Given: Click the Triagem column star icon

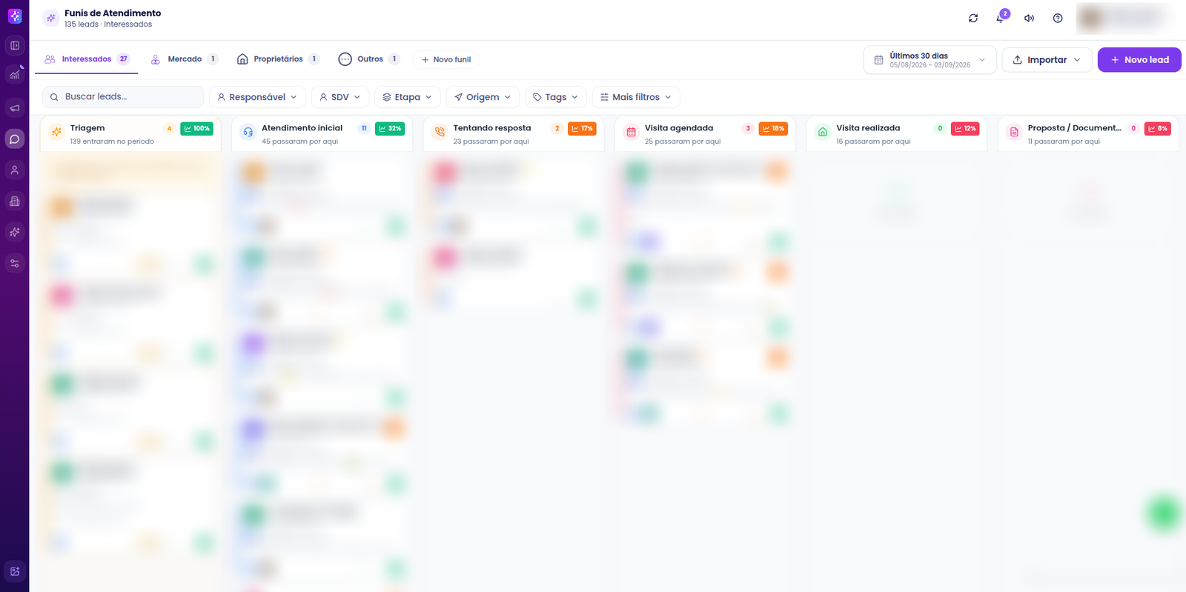Looking at the screenshot, I should [57, 132].
